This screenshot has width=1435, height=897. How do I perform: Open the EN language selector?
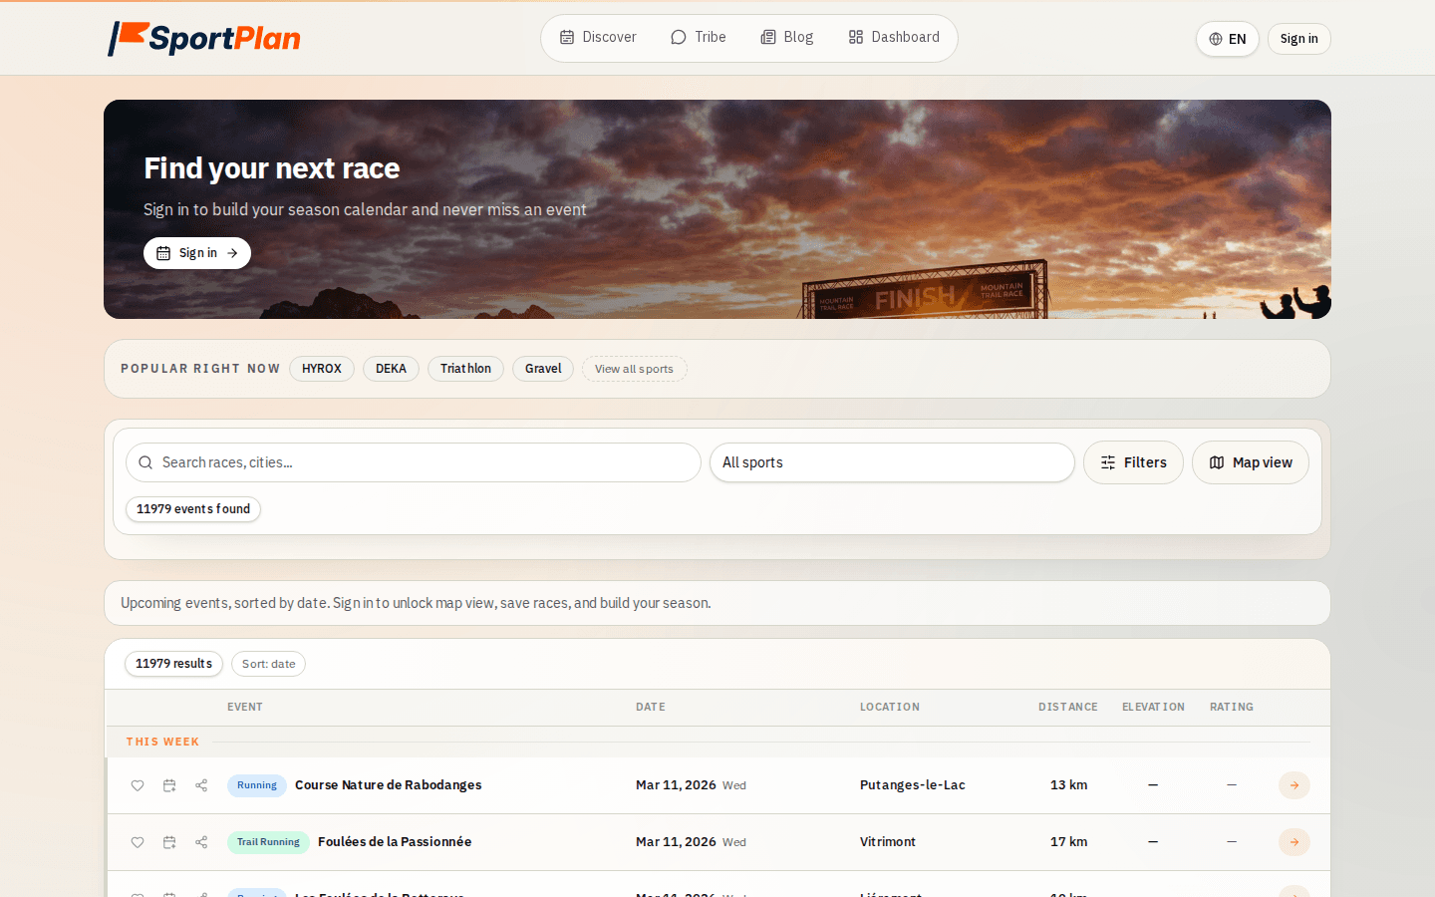pyautogui.click(x=1227, y=39)
